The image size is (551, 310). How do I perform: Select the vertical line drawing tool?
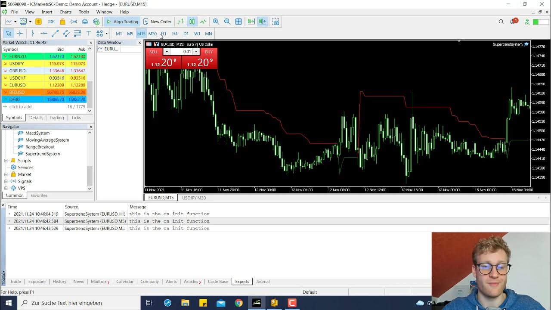[33, 34]
